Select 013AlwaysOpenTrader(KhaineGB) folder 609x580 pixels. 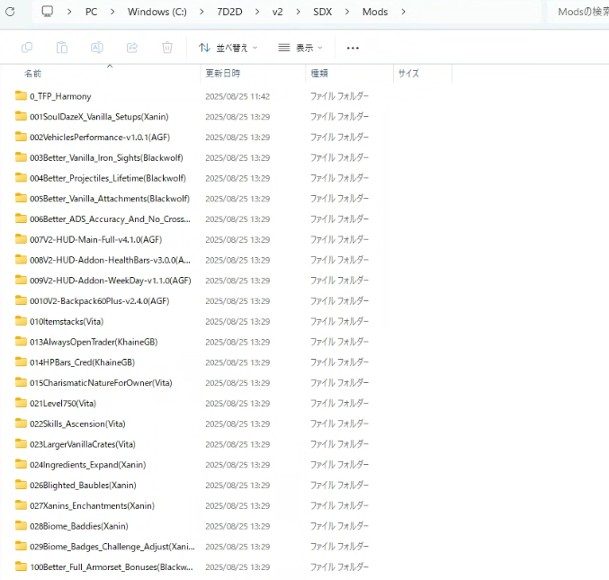click(x=94, y=342)
